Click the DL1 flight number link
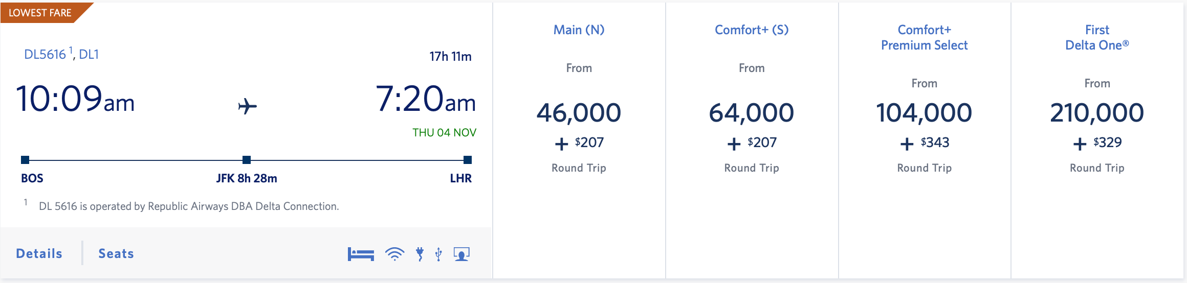 [89, 55]
